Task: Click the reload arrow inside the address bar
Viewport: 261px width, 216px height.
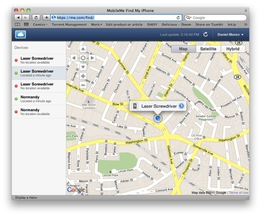Action: [178, 18]
